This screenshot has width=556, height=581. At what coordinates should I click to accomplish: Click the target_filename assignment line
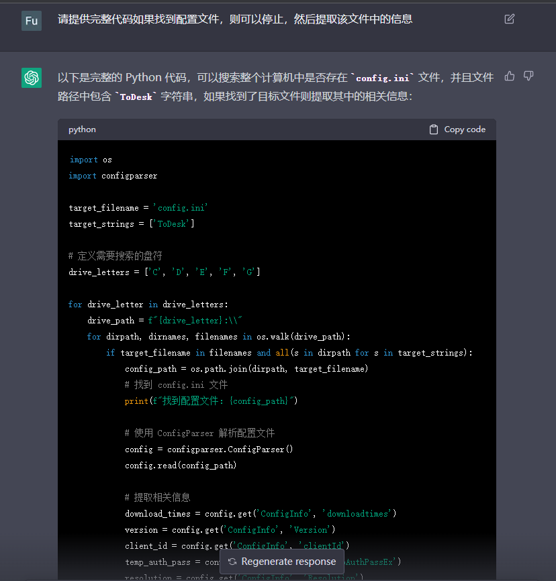point(138,208)
